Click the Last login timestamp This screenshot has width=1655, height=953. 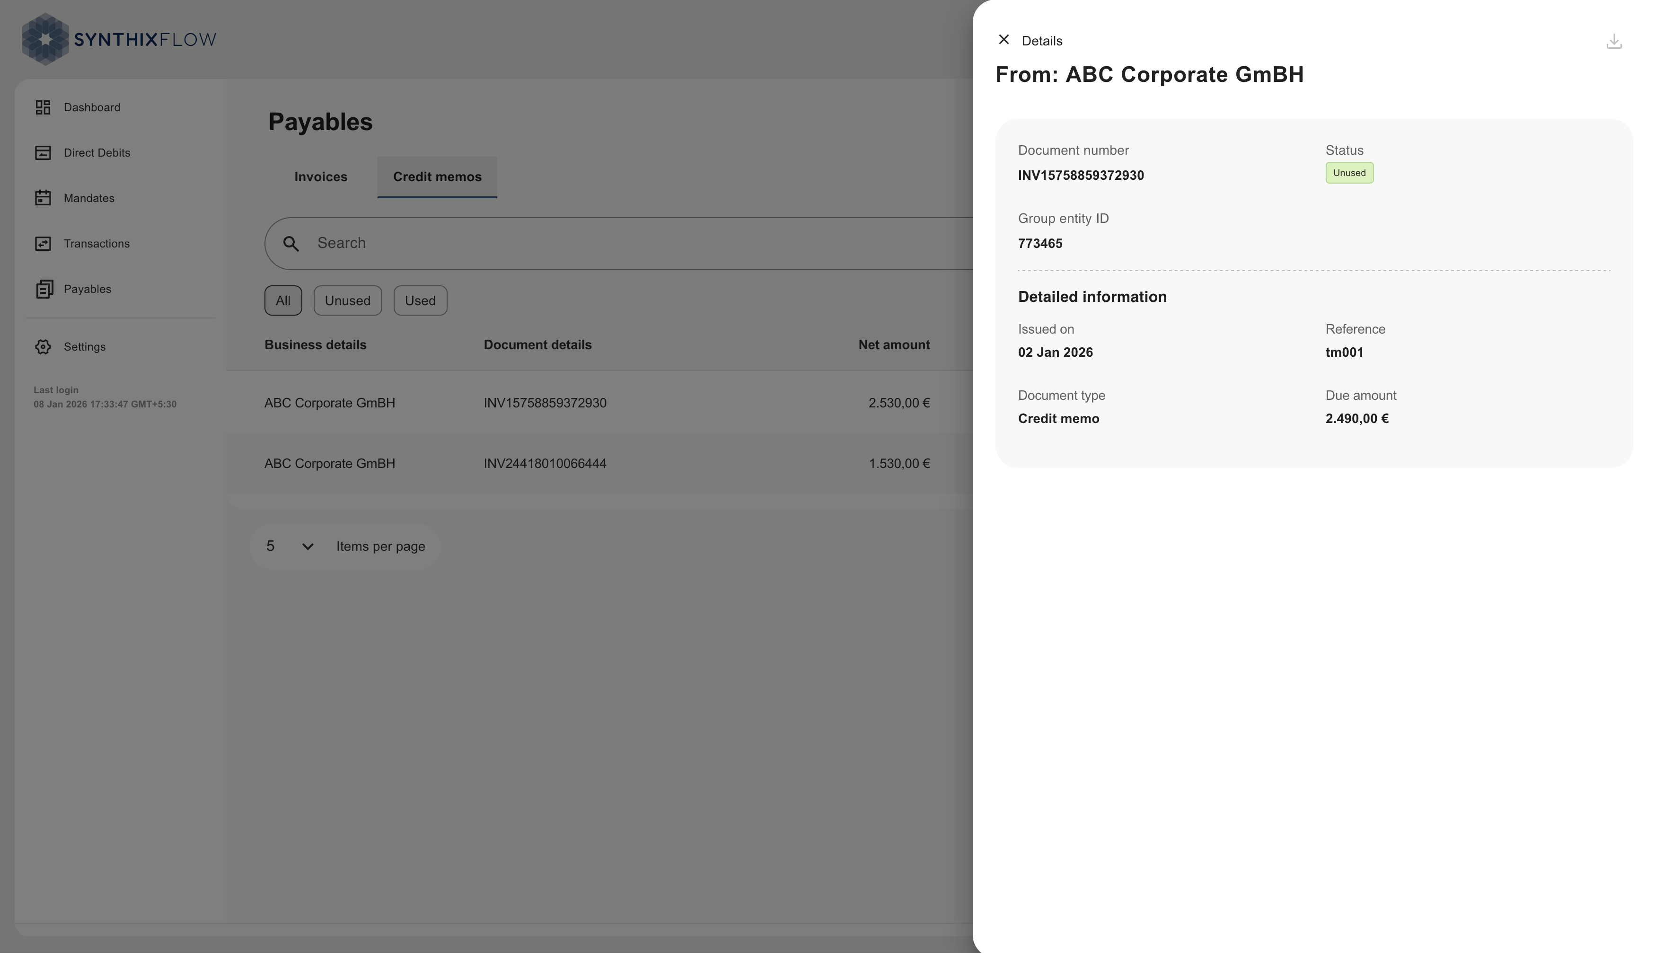tap(105, 405)
